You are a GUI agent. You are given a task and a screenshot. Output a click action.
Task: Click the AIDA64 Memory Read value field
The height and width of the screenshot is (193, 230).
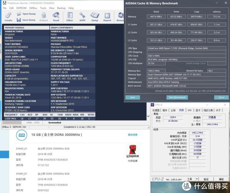[x=156, y=16]
